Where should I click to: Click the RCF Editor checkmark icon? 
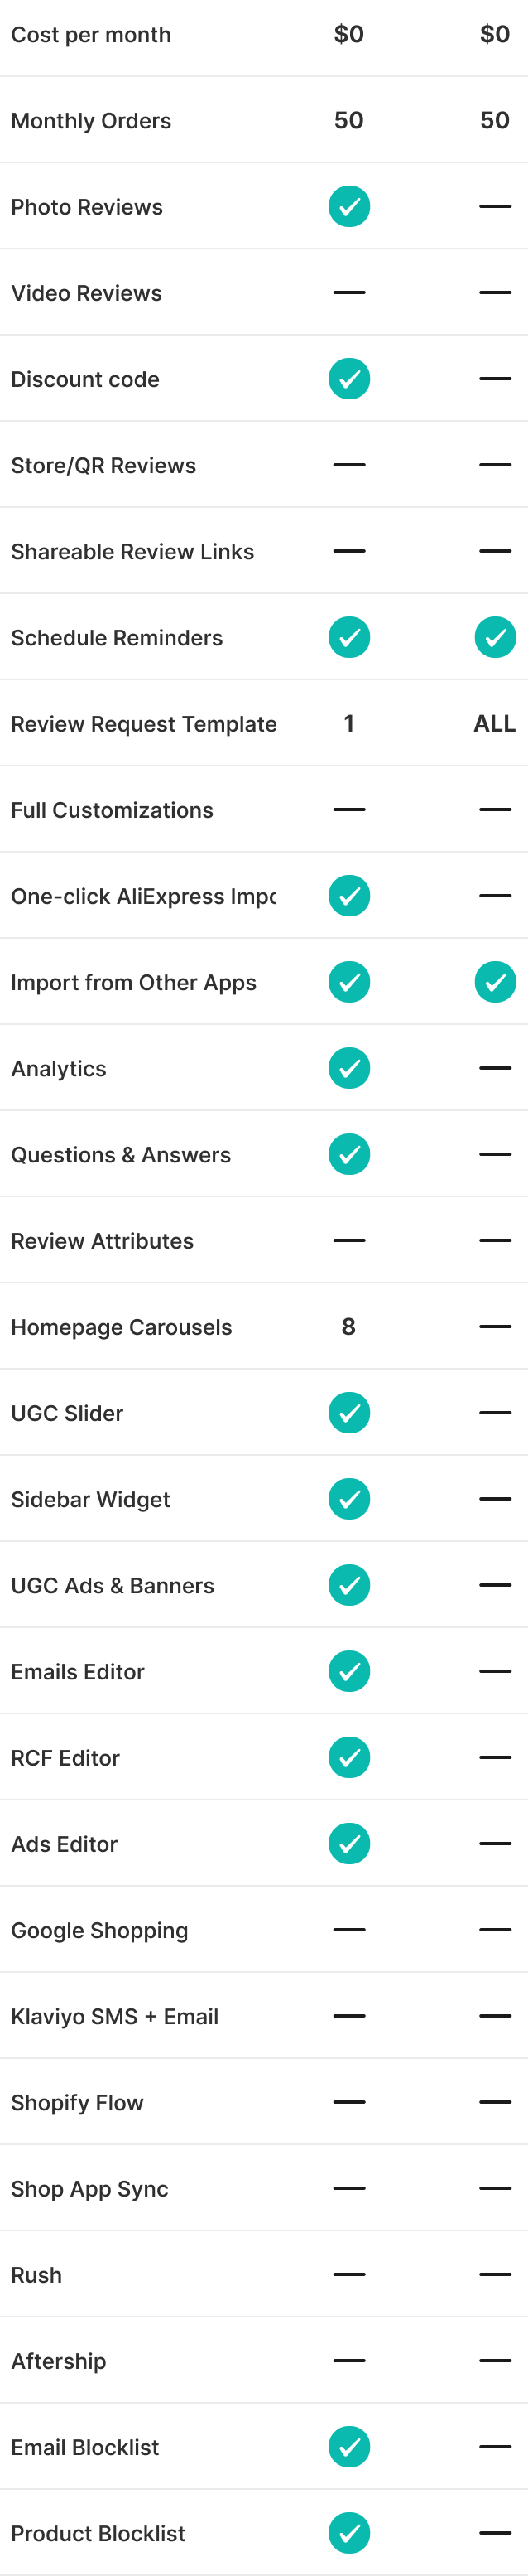(349, 1757)
